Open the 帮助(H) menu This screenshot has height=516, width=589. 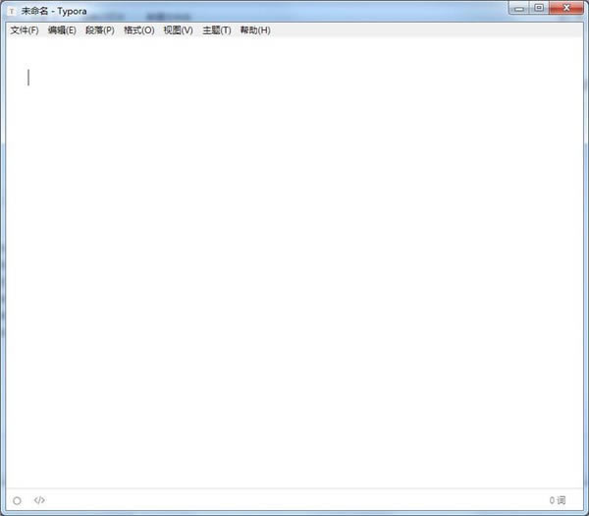pos(255,30)
